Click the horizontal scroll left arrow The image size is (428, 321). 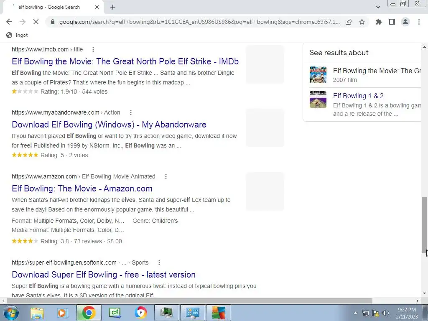click(x=3, y=301)
